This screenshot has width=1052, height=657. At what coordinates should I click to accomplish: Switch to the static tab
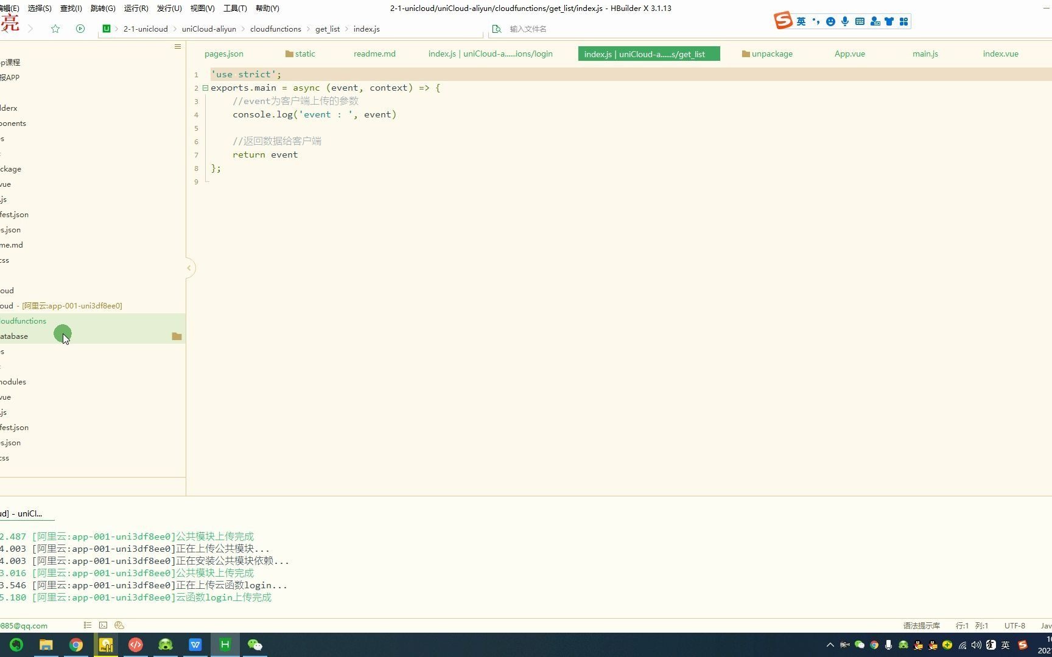300,54
